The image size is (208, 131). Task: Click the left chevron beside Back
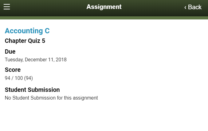click(185, 7)
